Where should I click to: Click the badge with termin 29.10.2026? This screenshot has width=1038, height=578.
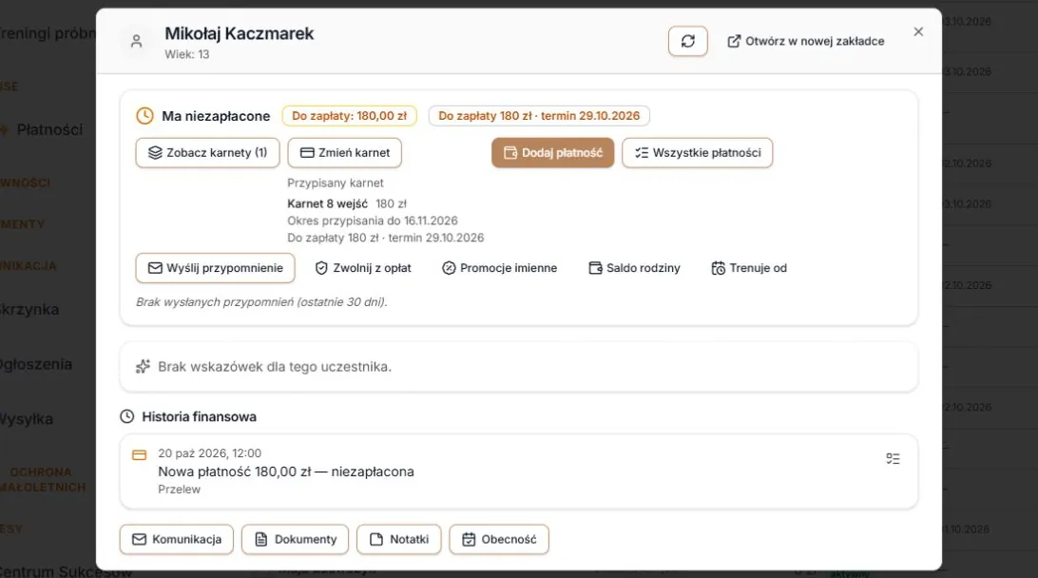click(x=539, y=116)
